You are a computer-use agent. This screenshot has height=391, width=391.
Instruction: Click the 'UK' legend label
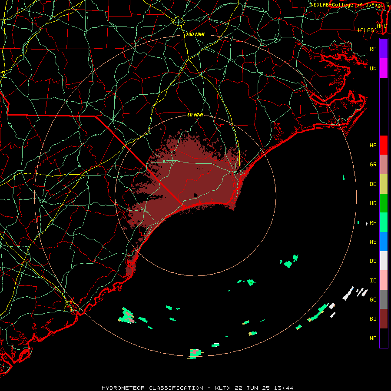tap(373, 68)
